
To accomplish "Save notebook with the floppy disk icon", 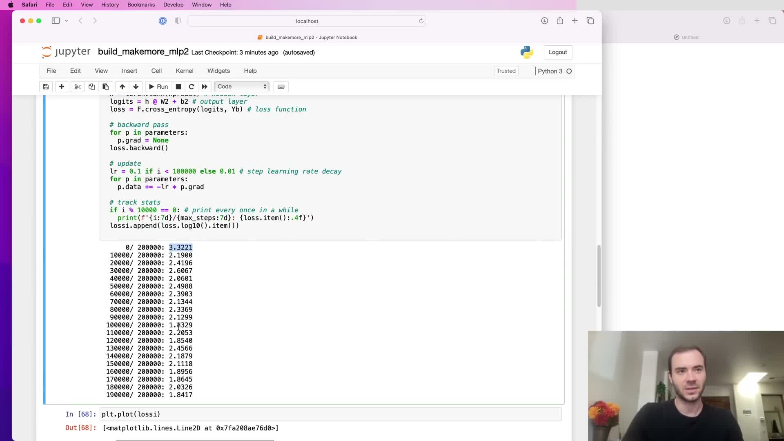I will click(x=46, y=87).
